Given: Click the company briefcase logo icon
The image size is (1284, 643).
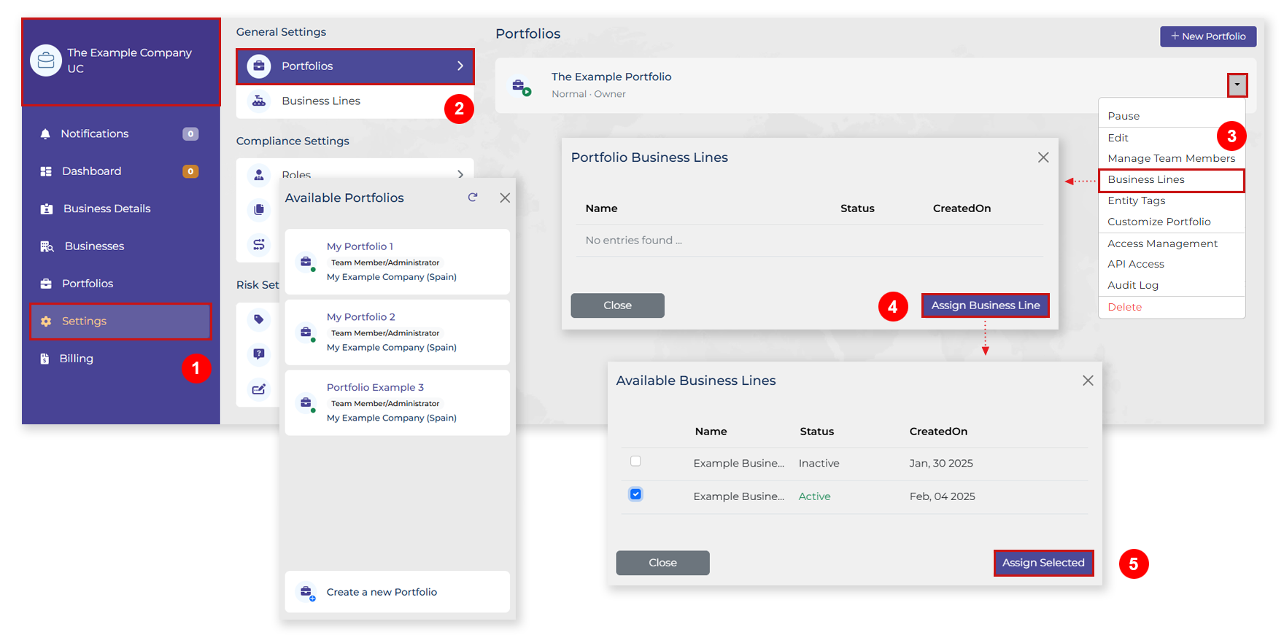Looking at the screenshot, I should tap(46, 61).
